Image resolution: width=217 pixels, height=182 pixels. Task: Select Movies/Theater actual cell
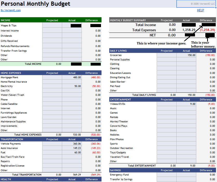point(186,122)
